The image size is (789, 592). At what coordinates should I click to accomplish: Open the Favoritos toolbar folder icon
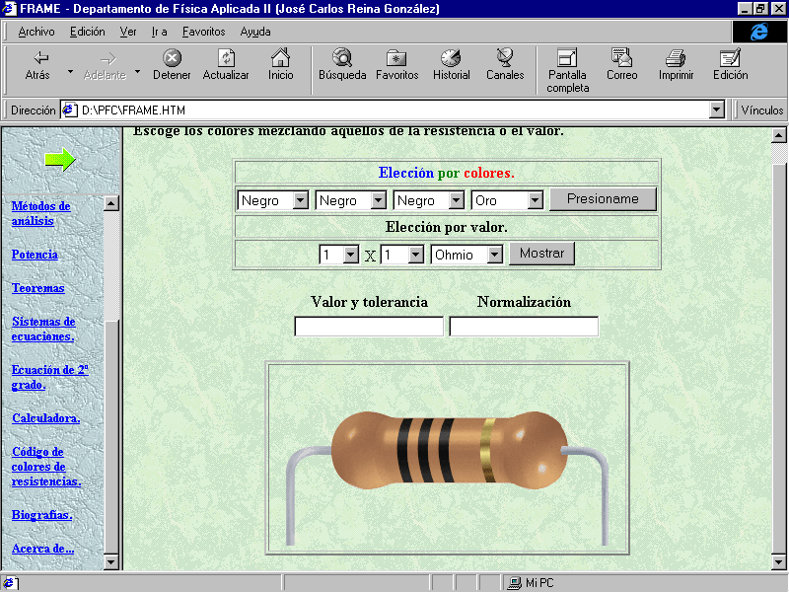tap(396, 58)
